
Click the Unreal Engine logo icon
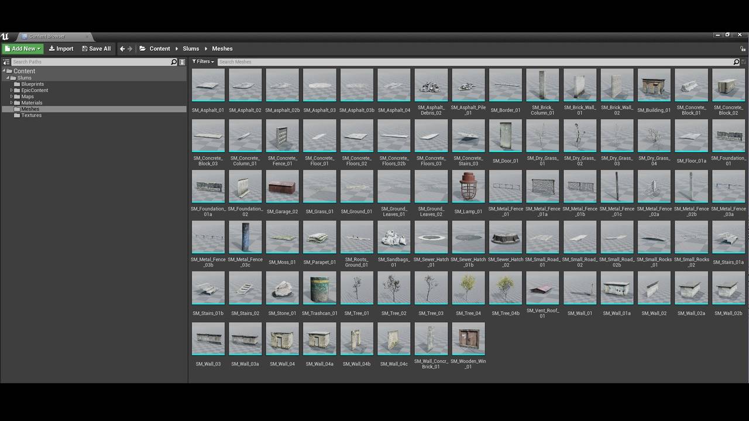pos(5,36)
